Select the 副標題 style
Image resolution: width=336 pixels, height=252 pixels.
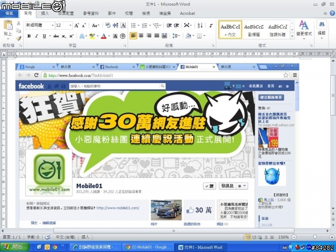254,29
